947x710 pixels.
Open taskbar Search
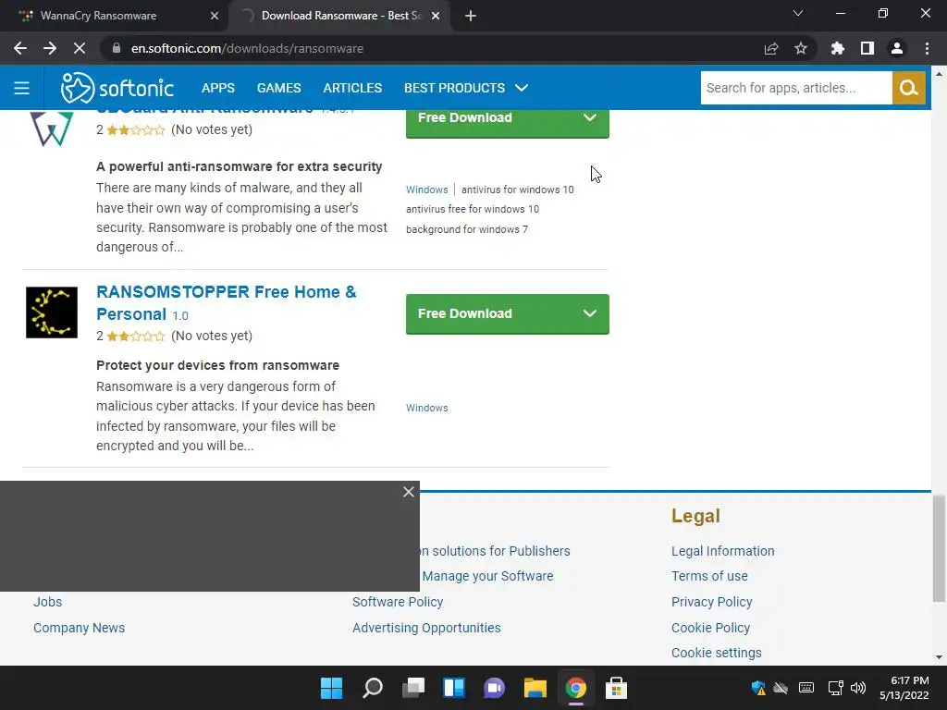(373, 688)
